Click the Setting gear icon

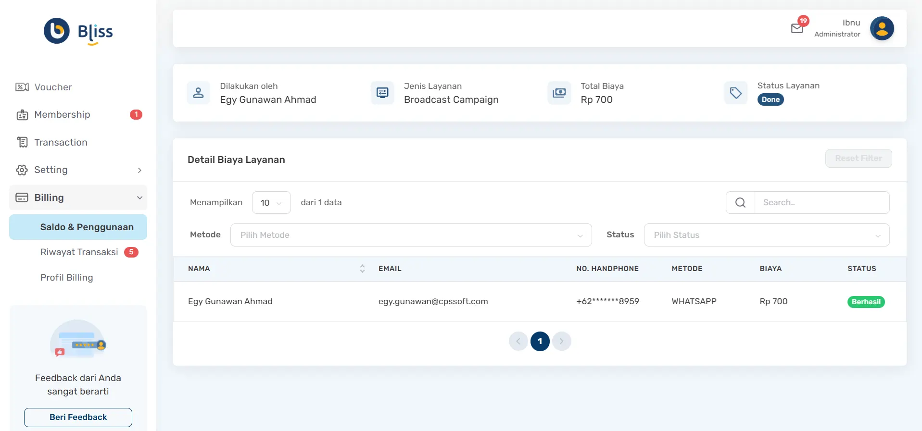[22, 170]
